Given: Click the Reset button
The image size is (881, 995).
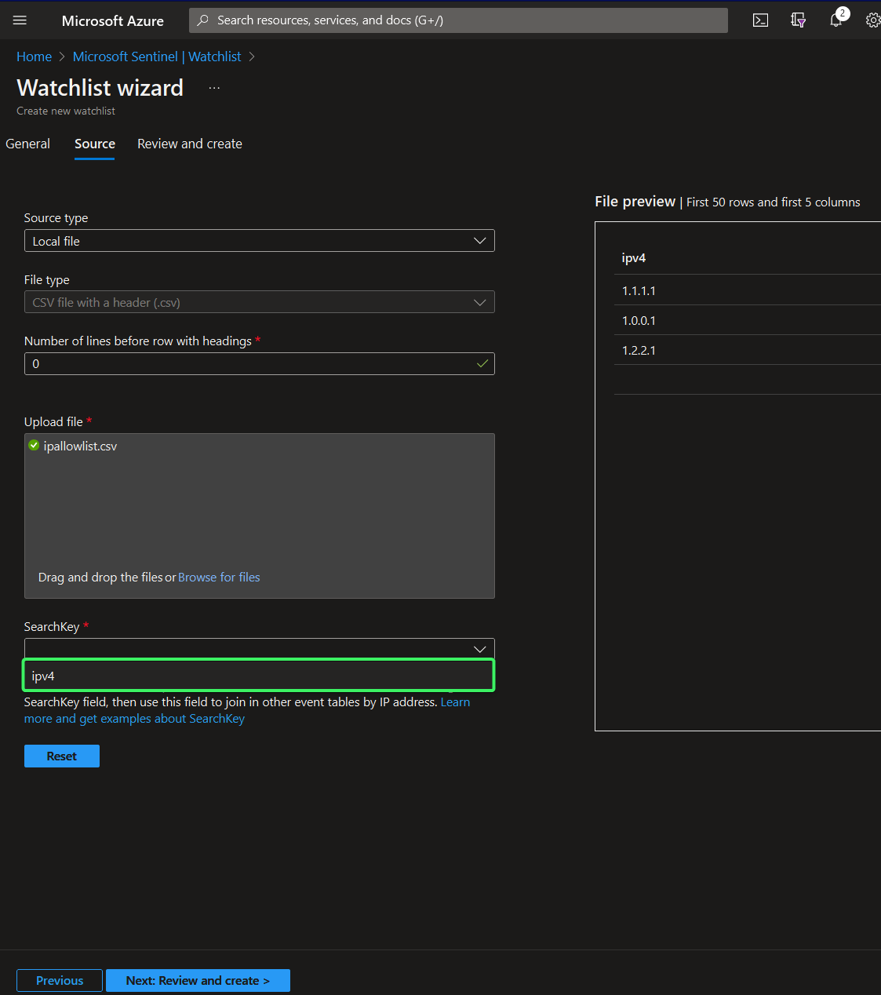Looking at the screenshot, I should coord(62,756).
